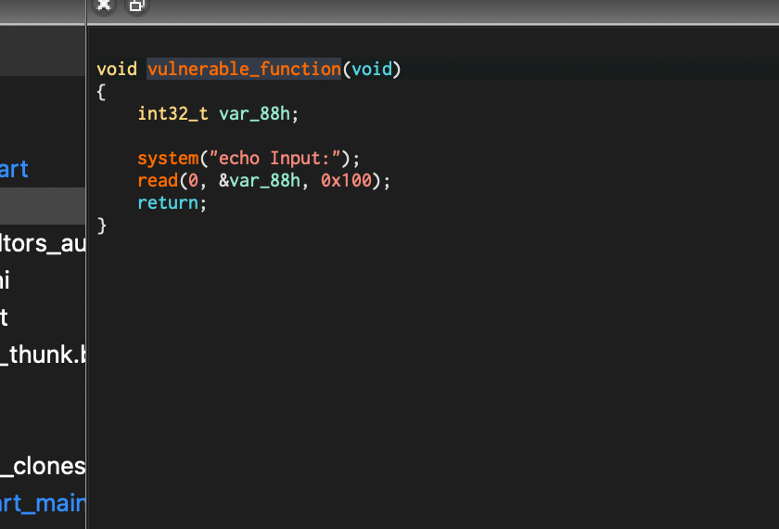Select the int32_t type keyword

pyautogui.click(x=172, y=113)
